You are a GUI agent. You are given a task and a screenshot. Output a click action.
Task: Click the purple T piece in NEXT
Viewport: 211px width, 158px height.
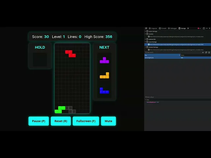click(x=104, y=60)
